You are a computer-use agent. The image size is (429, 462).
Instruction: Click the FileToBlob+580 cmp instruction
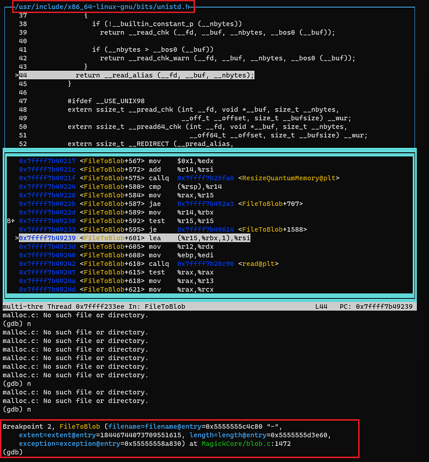(x=120, y=187)
